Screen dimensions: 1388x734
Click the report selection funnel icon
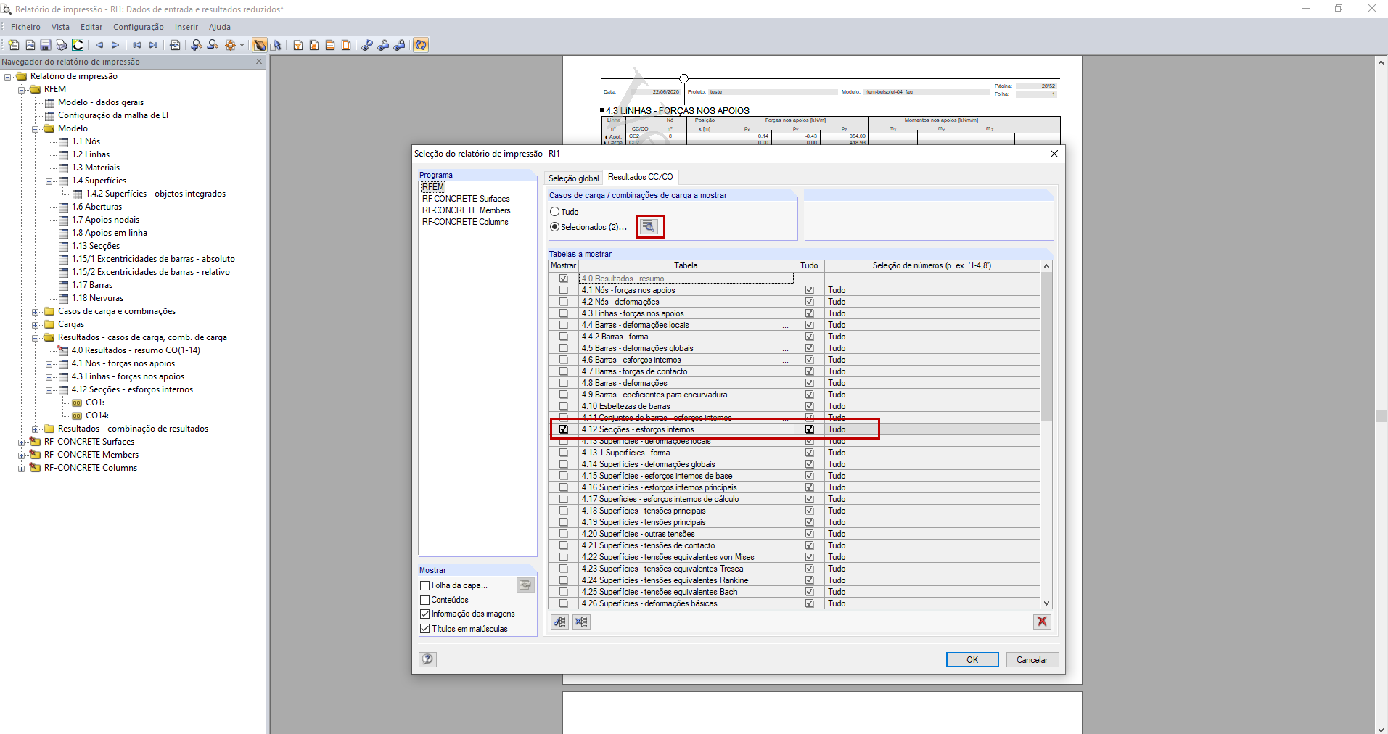[x=298, y=45]
